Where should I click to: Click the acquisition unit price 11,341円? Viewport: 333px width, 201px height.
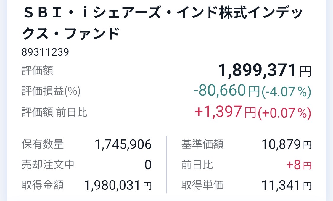[x=286, y=186]
